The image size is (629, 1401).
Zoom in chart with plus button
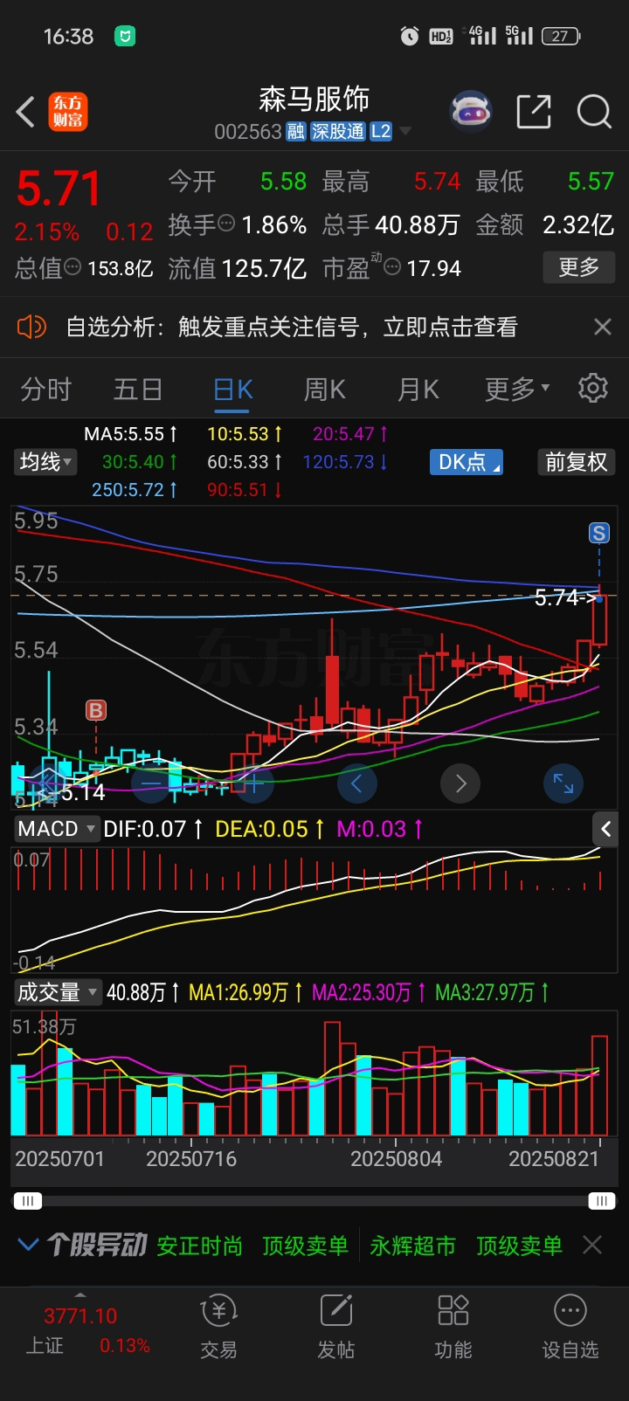coord(253,783)
